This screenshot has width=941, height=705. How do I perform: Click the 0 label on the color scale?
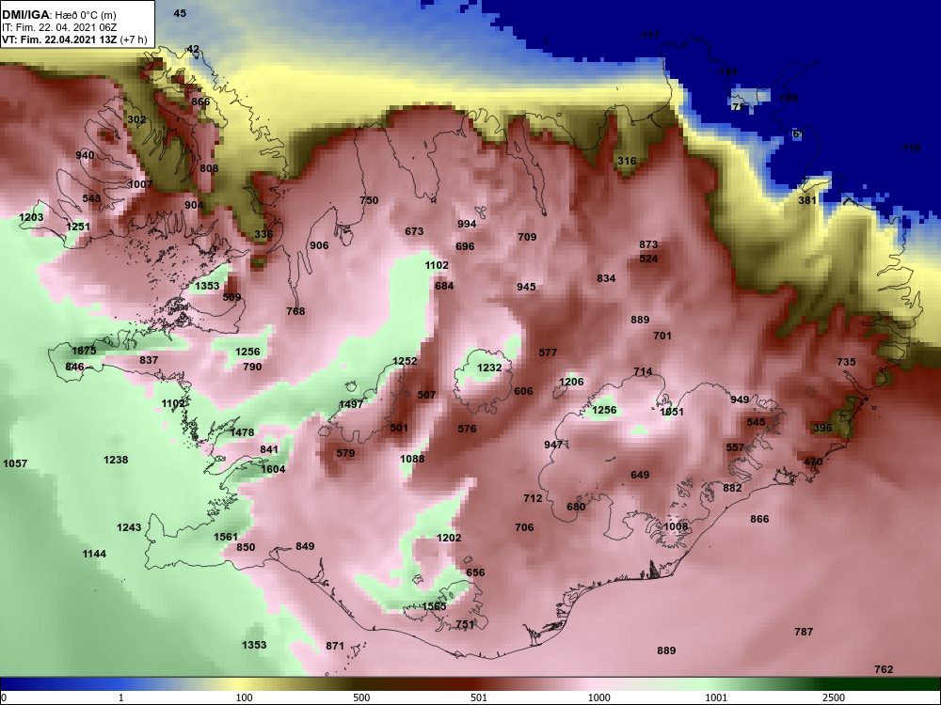pos(4,697)
